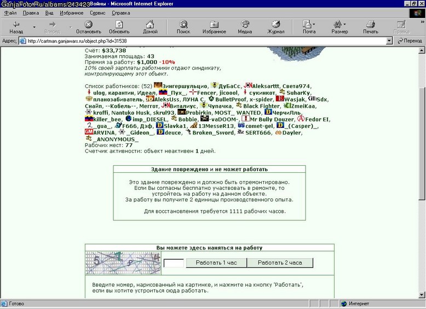This screenshot has width=426, height=309.
Task: Open the address bar dropdown arrow
Action: click(x=389, y=41)
